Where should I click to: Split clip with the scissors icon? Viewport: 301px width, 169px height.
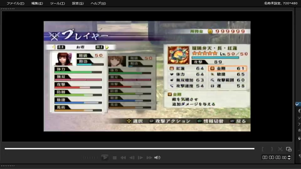click(x=280, y=149)
